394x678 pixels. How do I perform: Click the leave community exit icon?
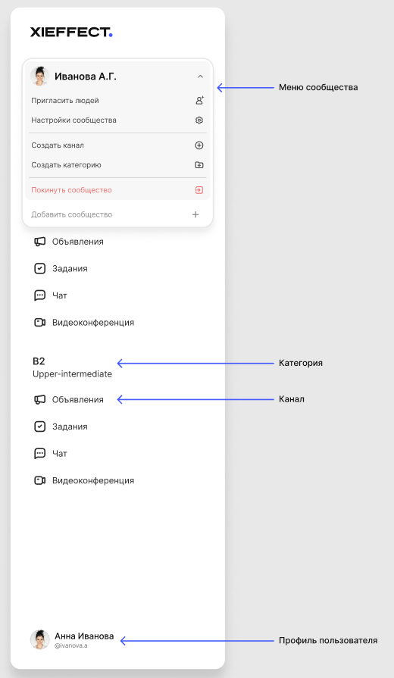point(199,190)
